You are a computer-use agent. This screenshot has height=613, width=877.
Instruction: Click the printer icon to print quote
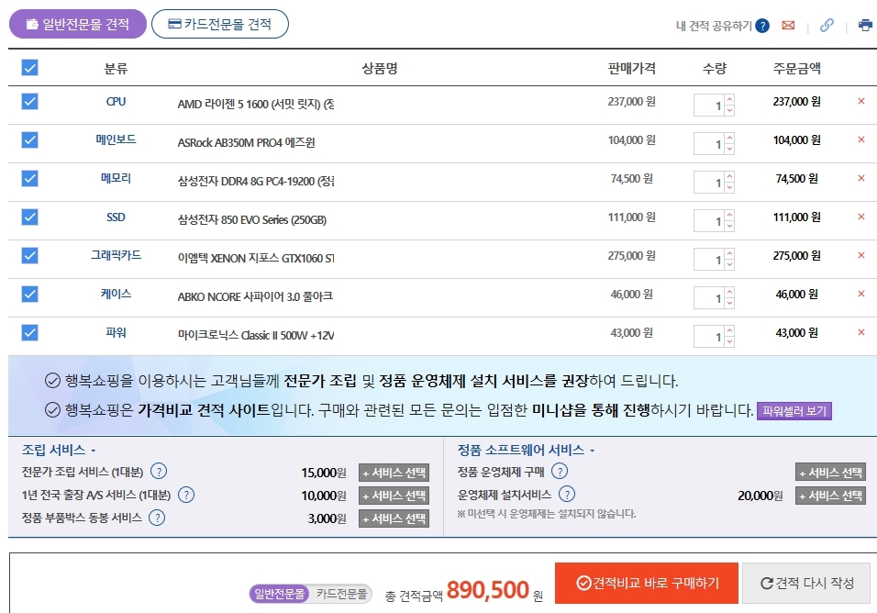pos(865,26)
